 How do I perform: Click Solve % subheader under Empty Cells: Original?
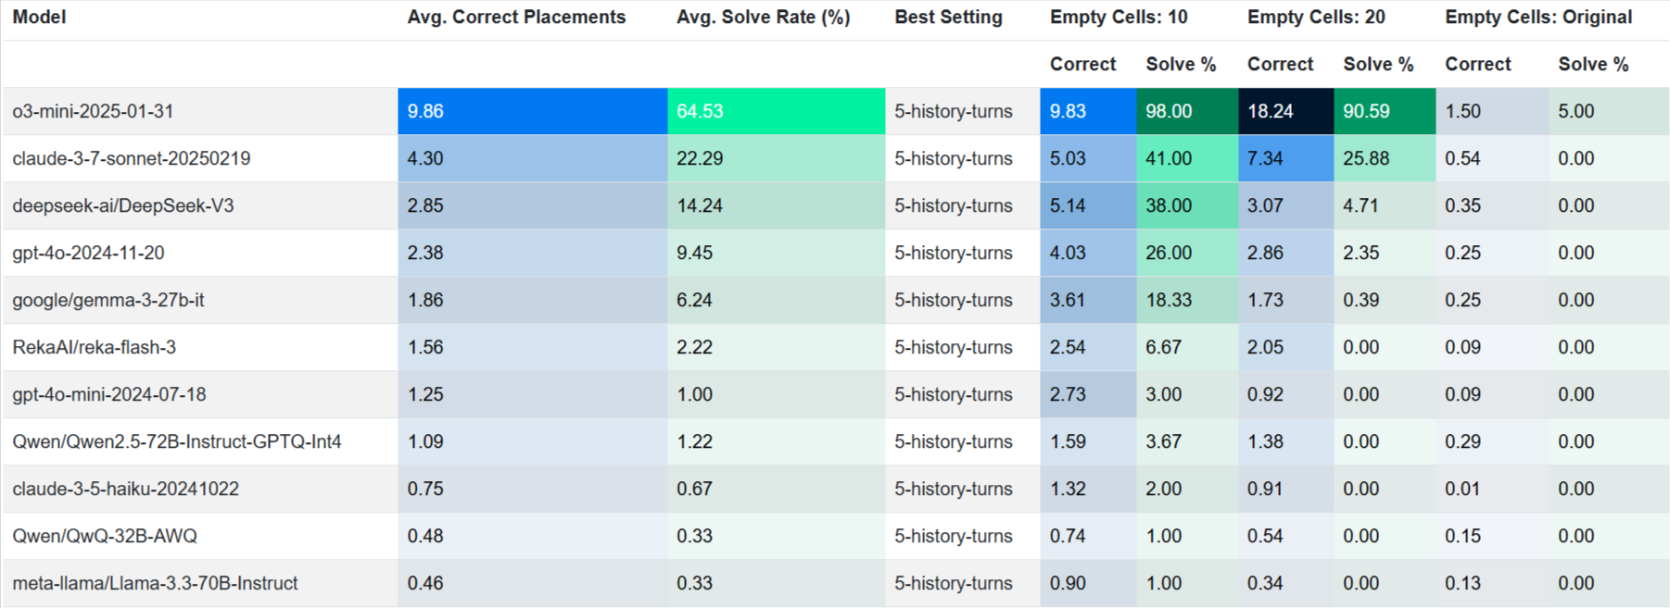click(x=1592, y=64)
